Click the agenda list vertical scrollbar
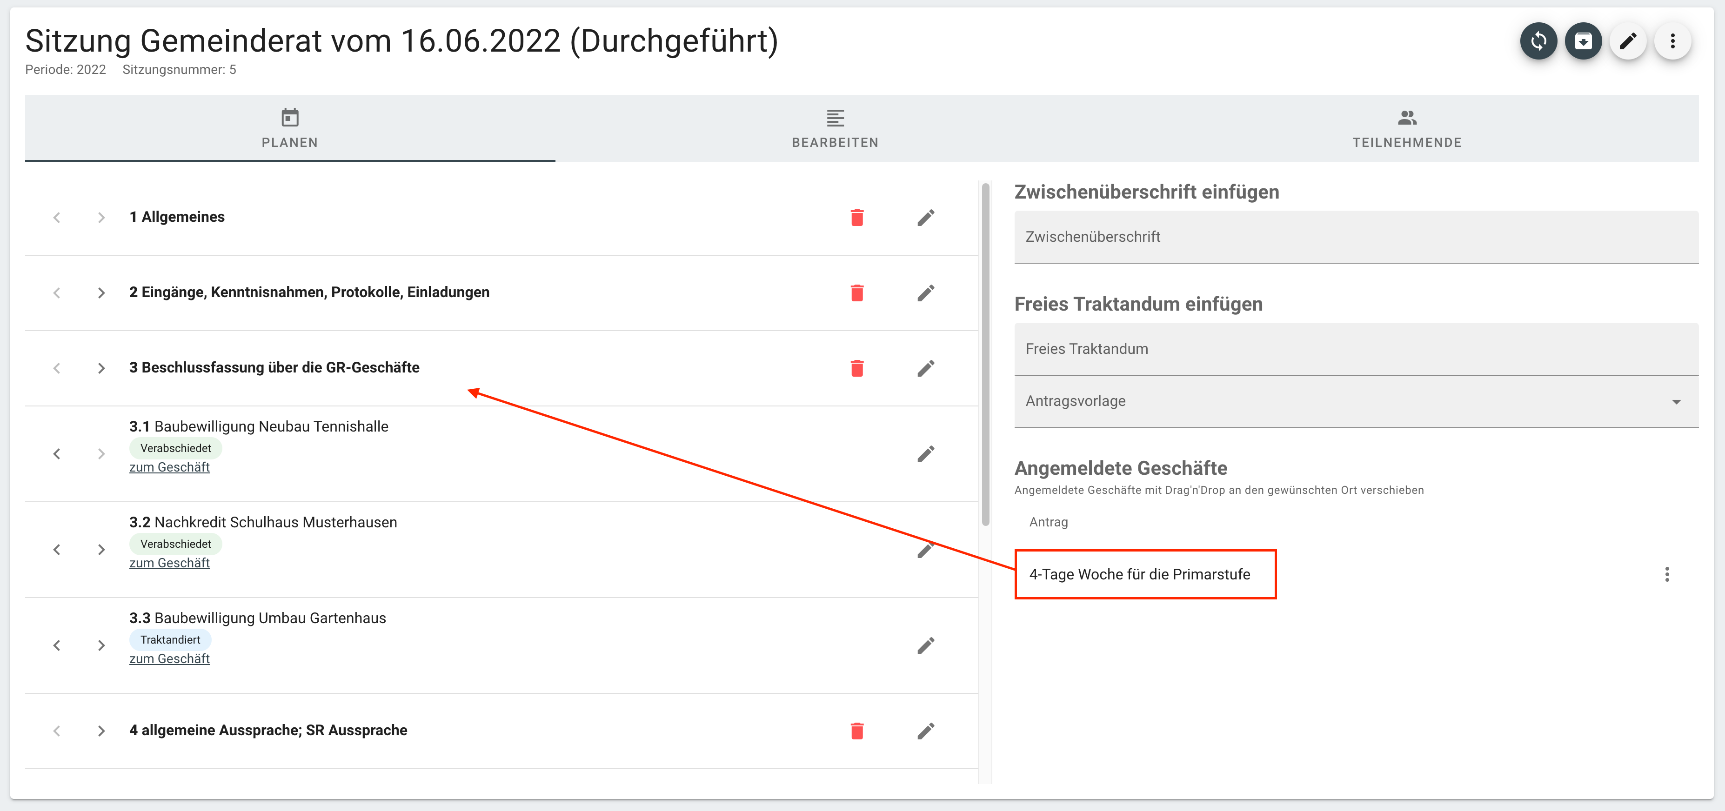This screenshot has height=811, width=1725. [x=985, y=355]
